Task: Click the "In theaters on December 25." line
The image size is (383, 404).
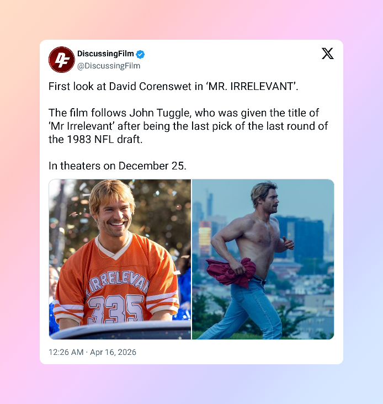Action: [x=118, y=166]
